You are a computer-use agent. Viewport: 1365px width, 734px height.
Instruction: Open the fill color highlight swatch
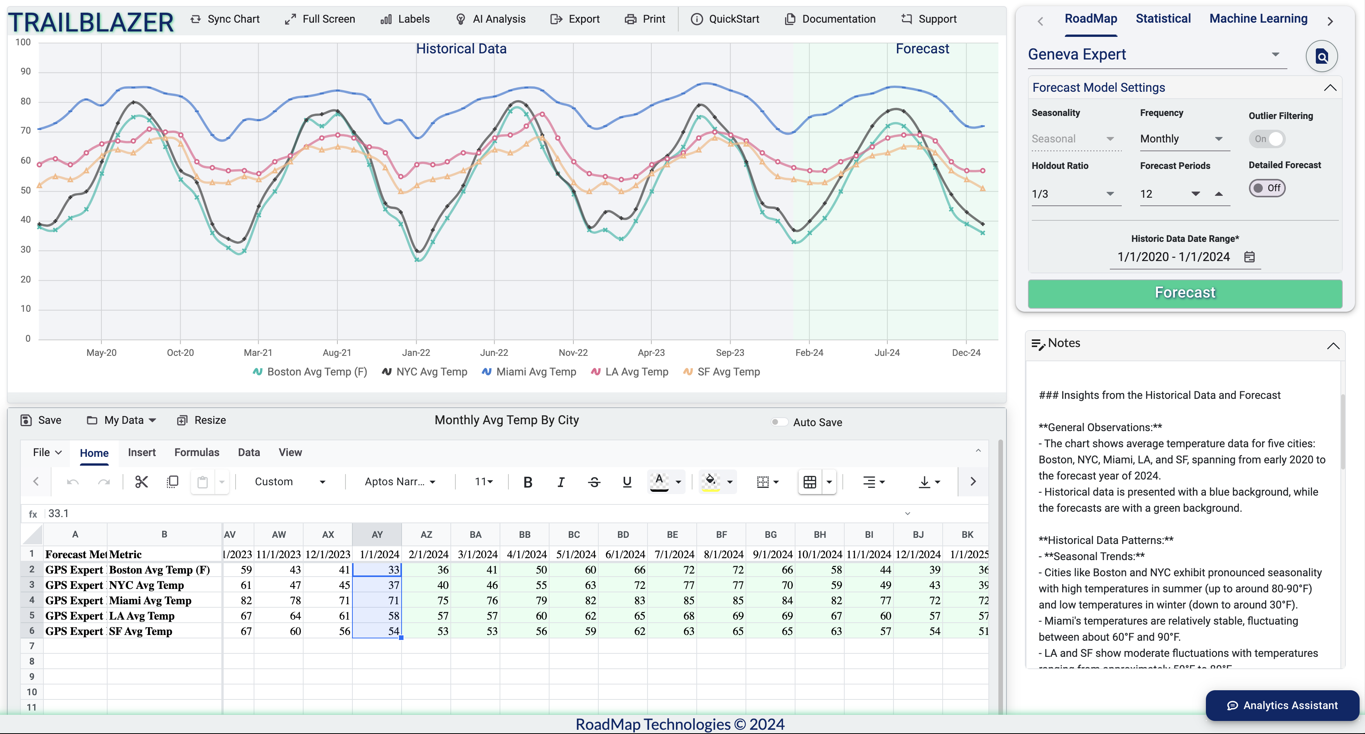tap(711, 481)
